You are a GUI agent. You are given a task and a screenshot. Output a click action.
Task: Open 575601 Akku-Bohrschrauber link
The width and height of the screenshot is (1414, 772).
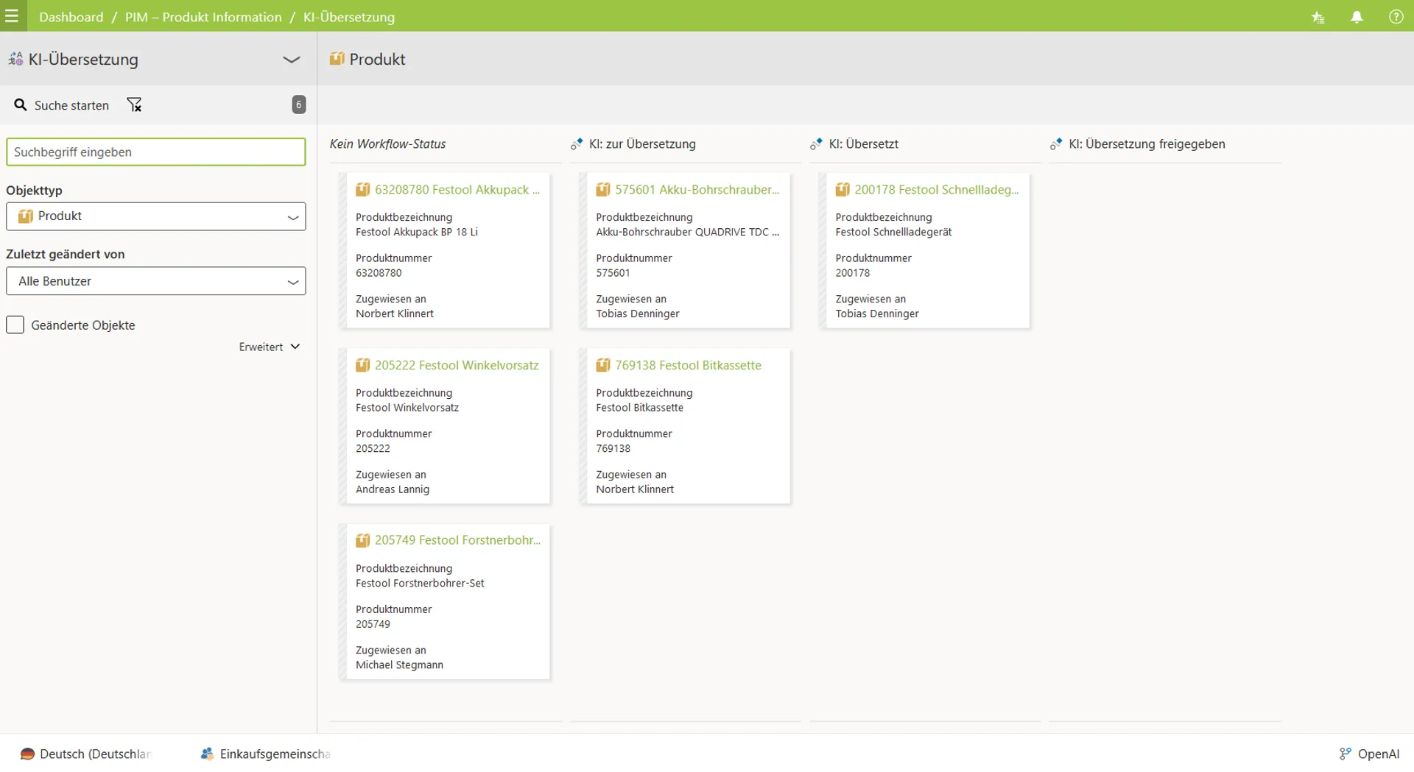pos(697,190)
